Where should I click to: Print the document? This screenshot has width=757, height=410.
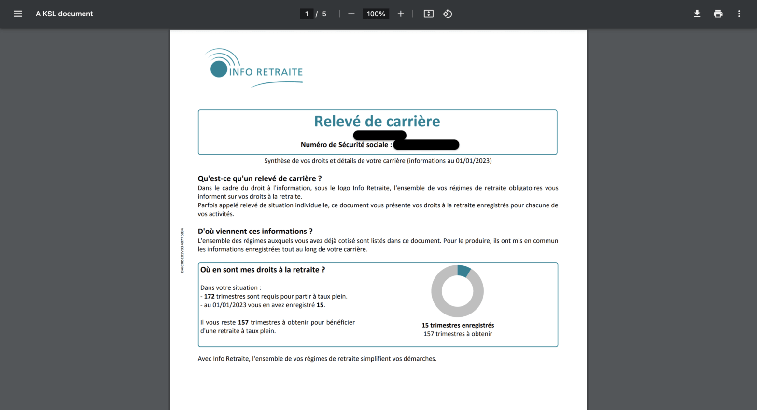coord(718,14)
